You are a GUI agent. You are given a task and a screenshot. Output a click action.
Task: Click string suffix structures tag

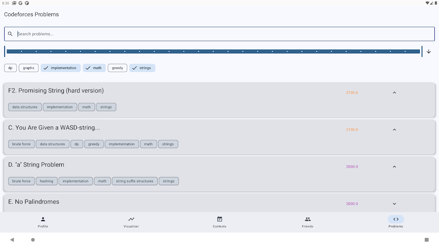point(135,181)
